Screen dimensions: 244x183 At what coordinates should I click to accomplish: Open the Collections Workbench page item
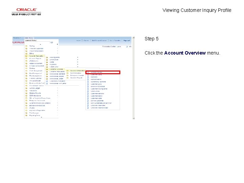click(57, 81)
